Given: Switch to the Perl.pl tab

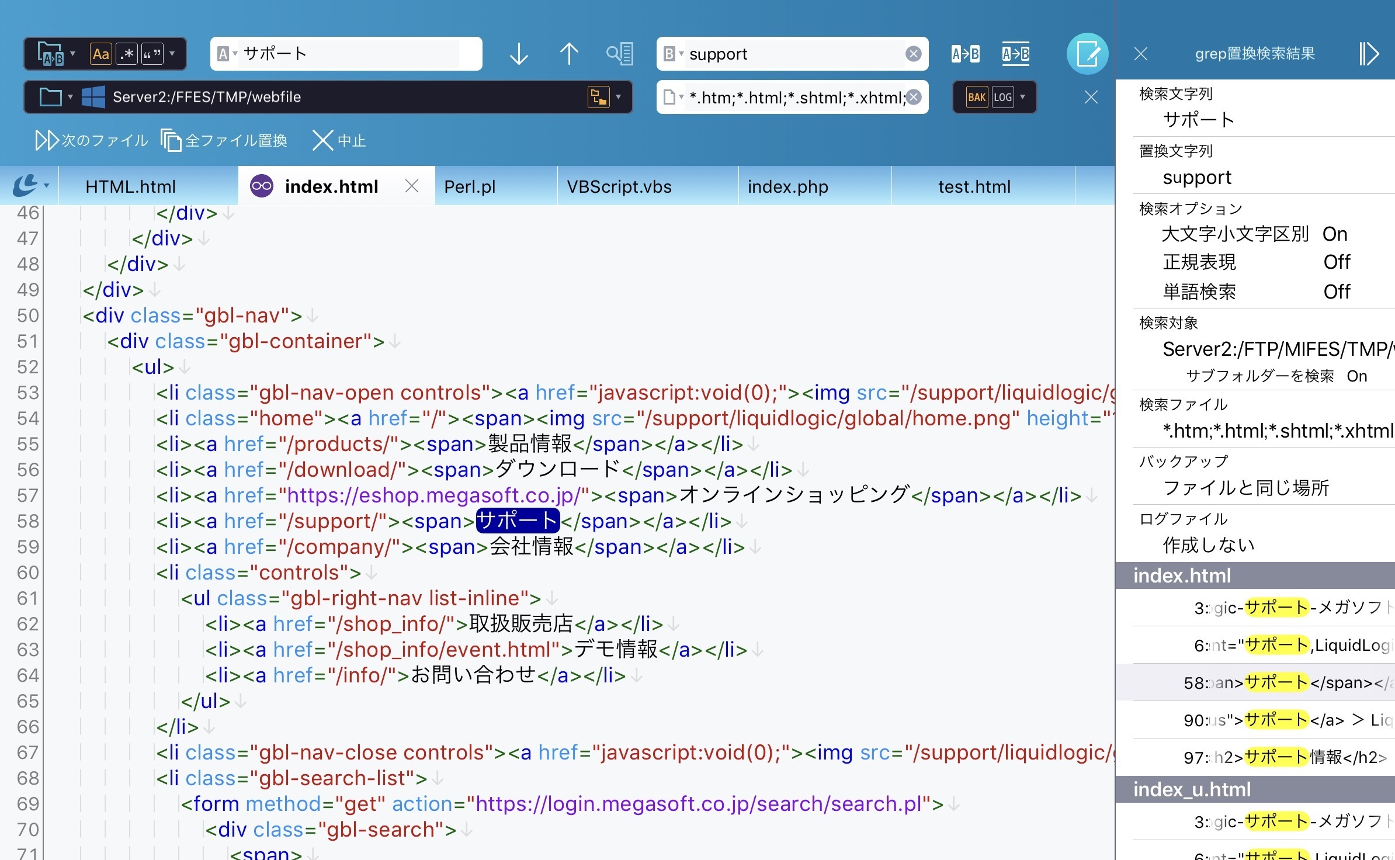Looking at the screenshot, I should [470, 186].
